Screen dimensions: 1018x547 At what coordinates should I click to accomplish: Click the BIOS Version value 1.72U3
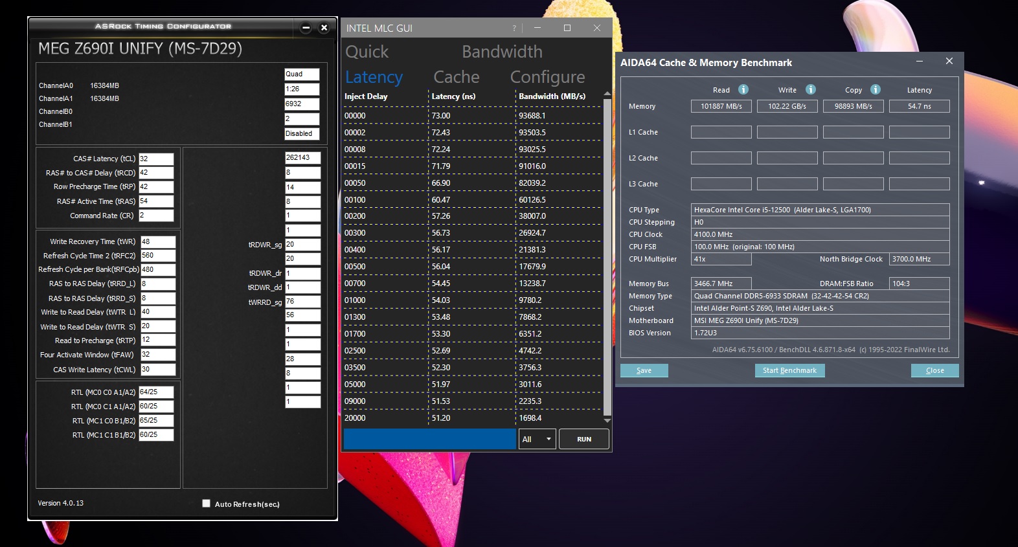[820, 333]
